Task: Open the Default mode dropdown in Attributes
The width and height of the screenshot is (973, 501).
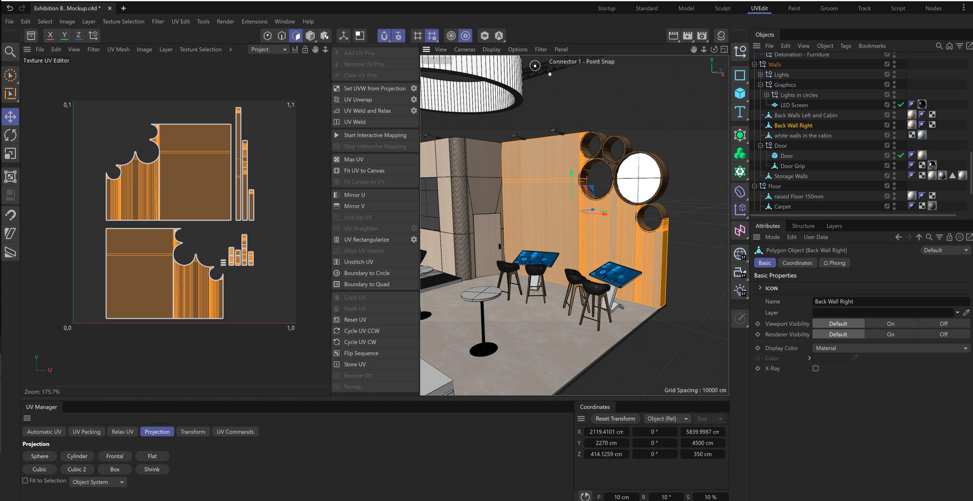Action: (x=945, y=250)
